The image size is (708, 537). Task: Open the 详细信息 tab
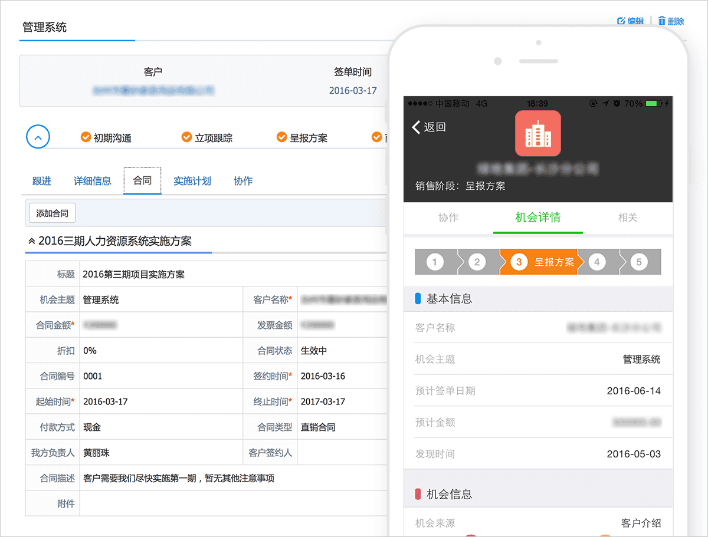point(93,181)
